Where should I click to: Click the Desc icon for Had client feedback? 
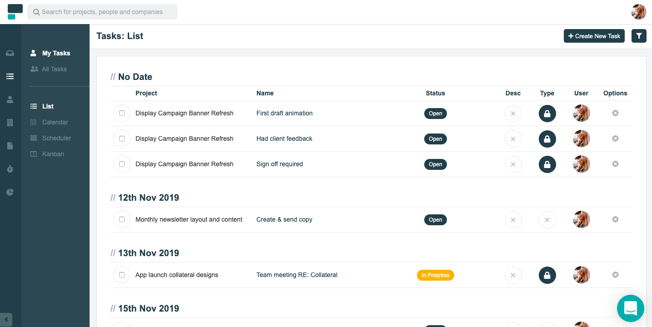click(513, 139)
